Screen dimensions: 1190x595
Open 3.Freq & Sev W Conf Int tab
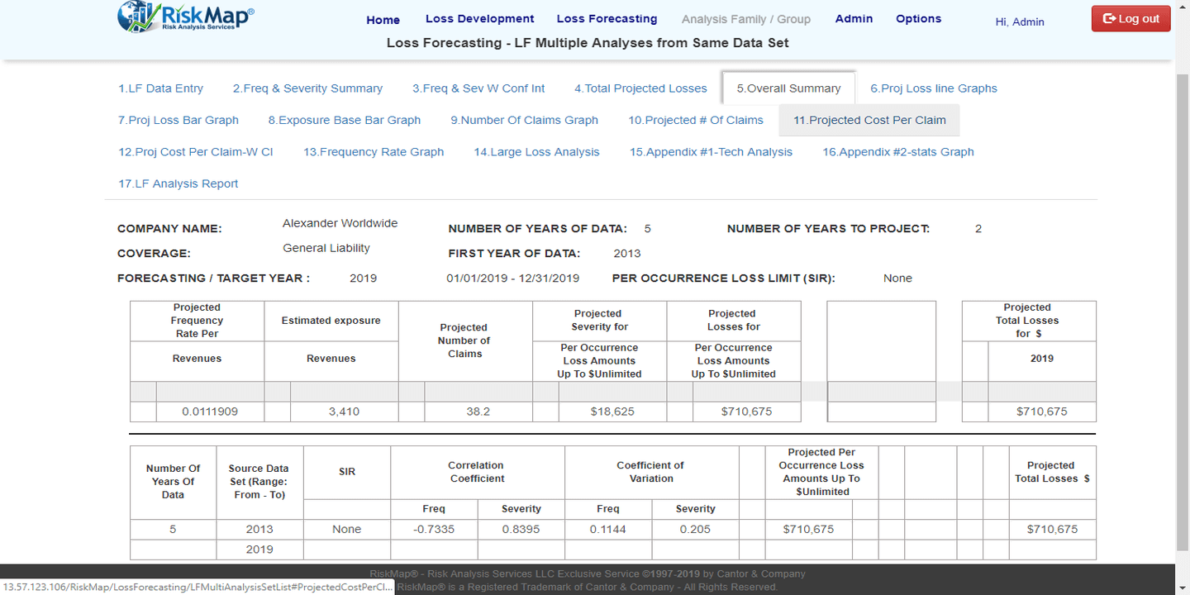(x=478, y=88)
